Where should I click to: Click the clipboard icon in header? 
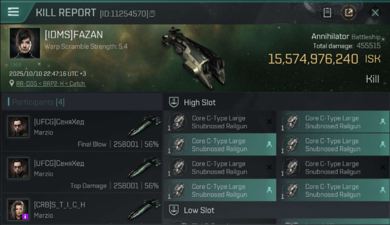pos(327,13)
